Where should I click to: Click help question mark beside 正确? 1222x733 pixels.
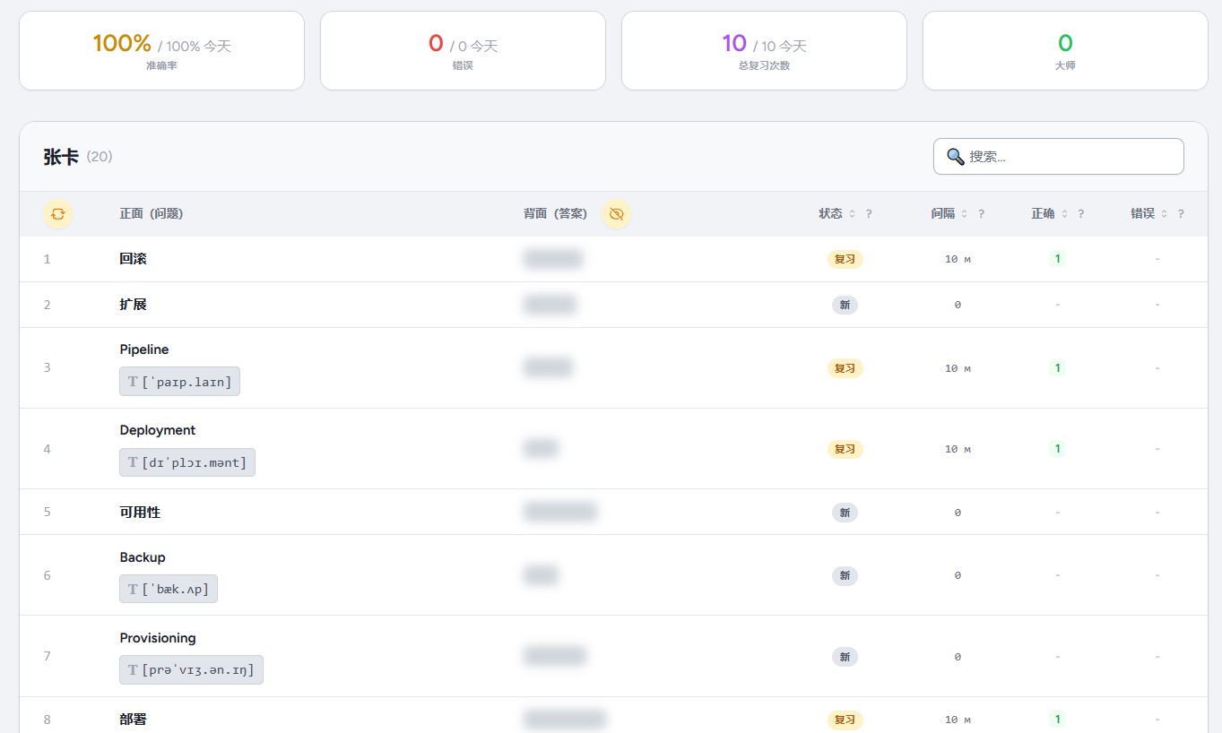coord(1081,214)
